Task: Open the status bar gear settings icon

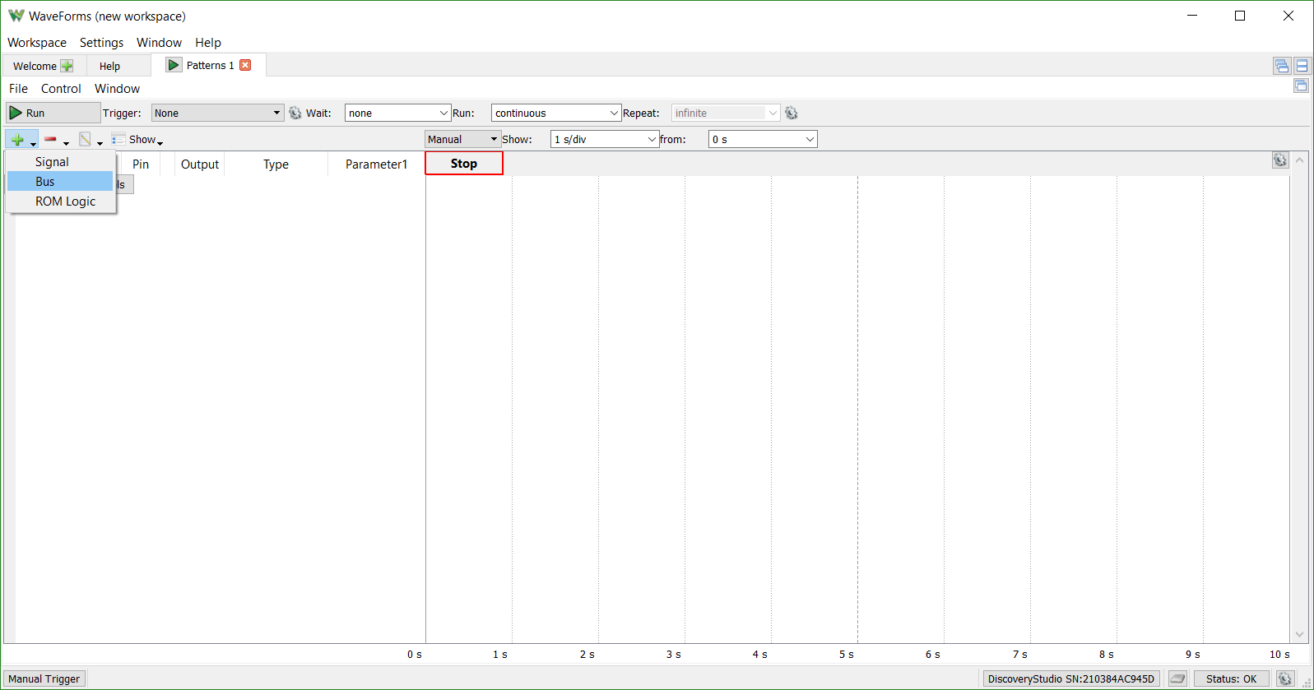Action: coord(1285,678)
